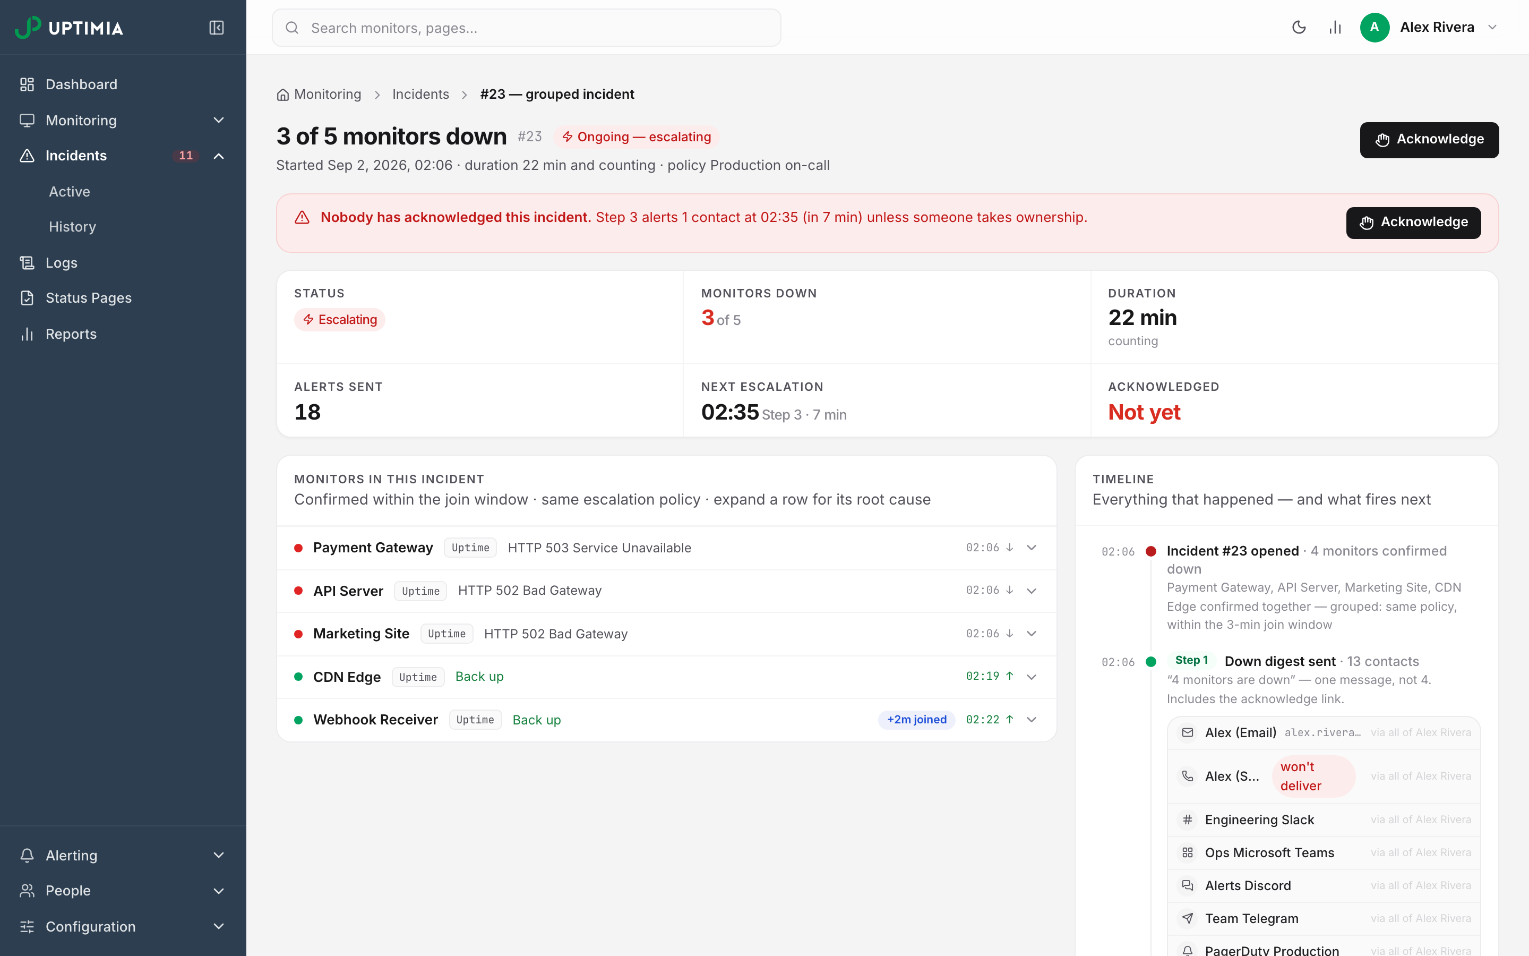Expand the Payment Gateway row
Screen dimensions: 1529x956
pyautogui.click(x=1031, y=548)
